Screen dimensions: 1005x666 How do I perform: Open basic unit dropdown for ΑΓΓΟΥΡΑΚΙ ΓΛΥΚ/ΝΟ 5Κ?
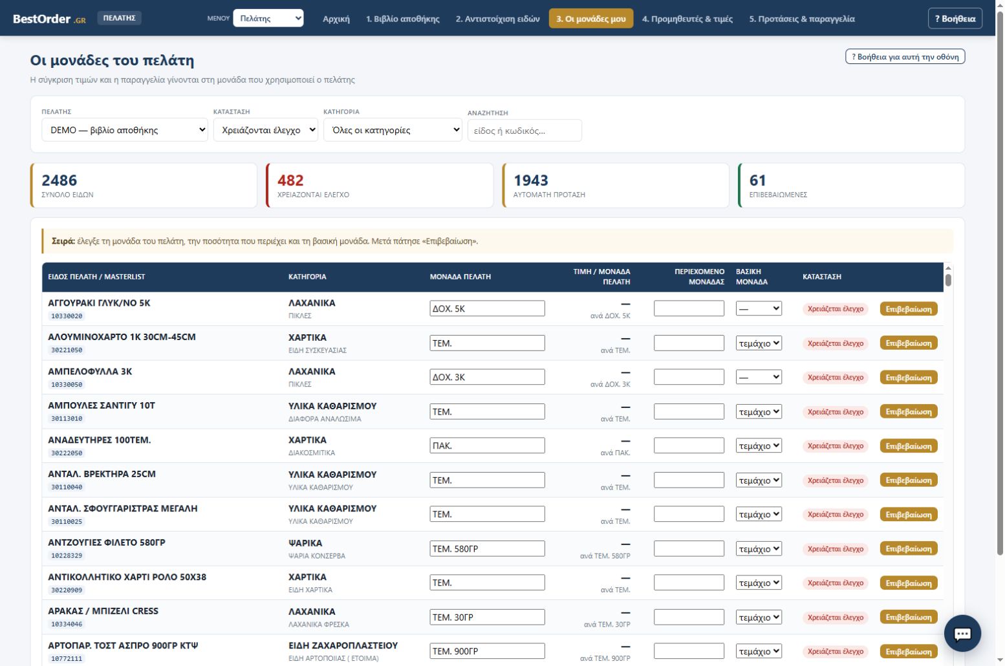click(x=759, y=308)
